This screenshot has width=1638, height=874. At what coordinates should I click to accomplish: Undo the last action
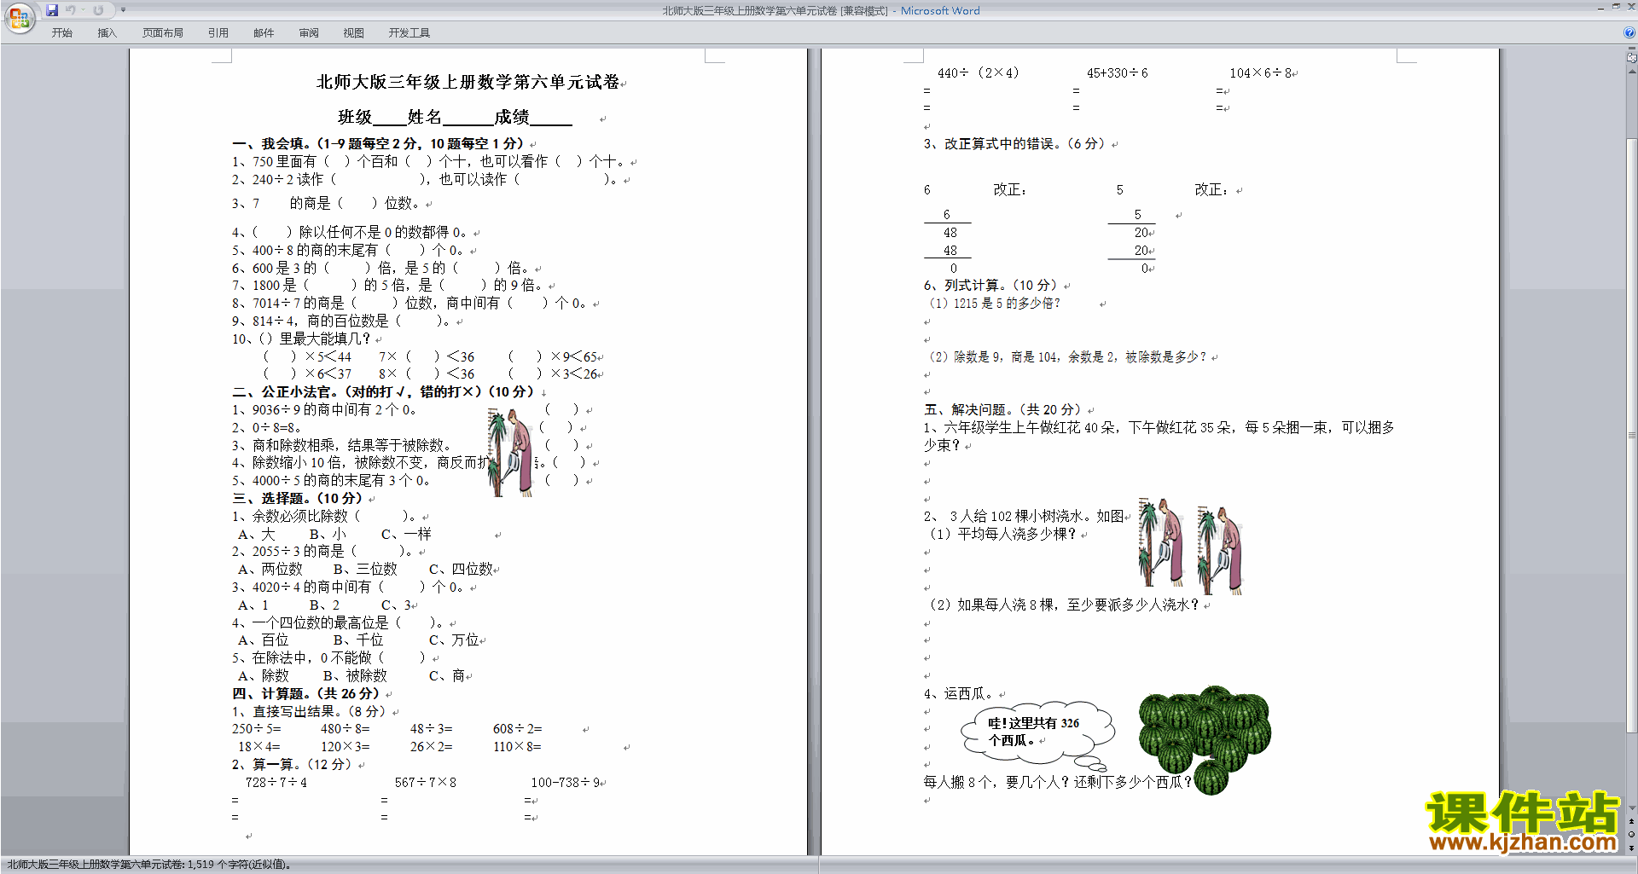[70, 10]
